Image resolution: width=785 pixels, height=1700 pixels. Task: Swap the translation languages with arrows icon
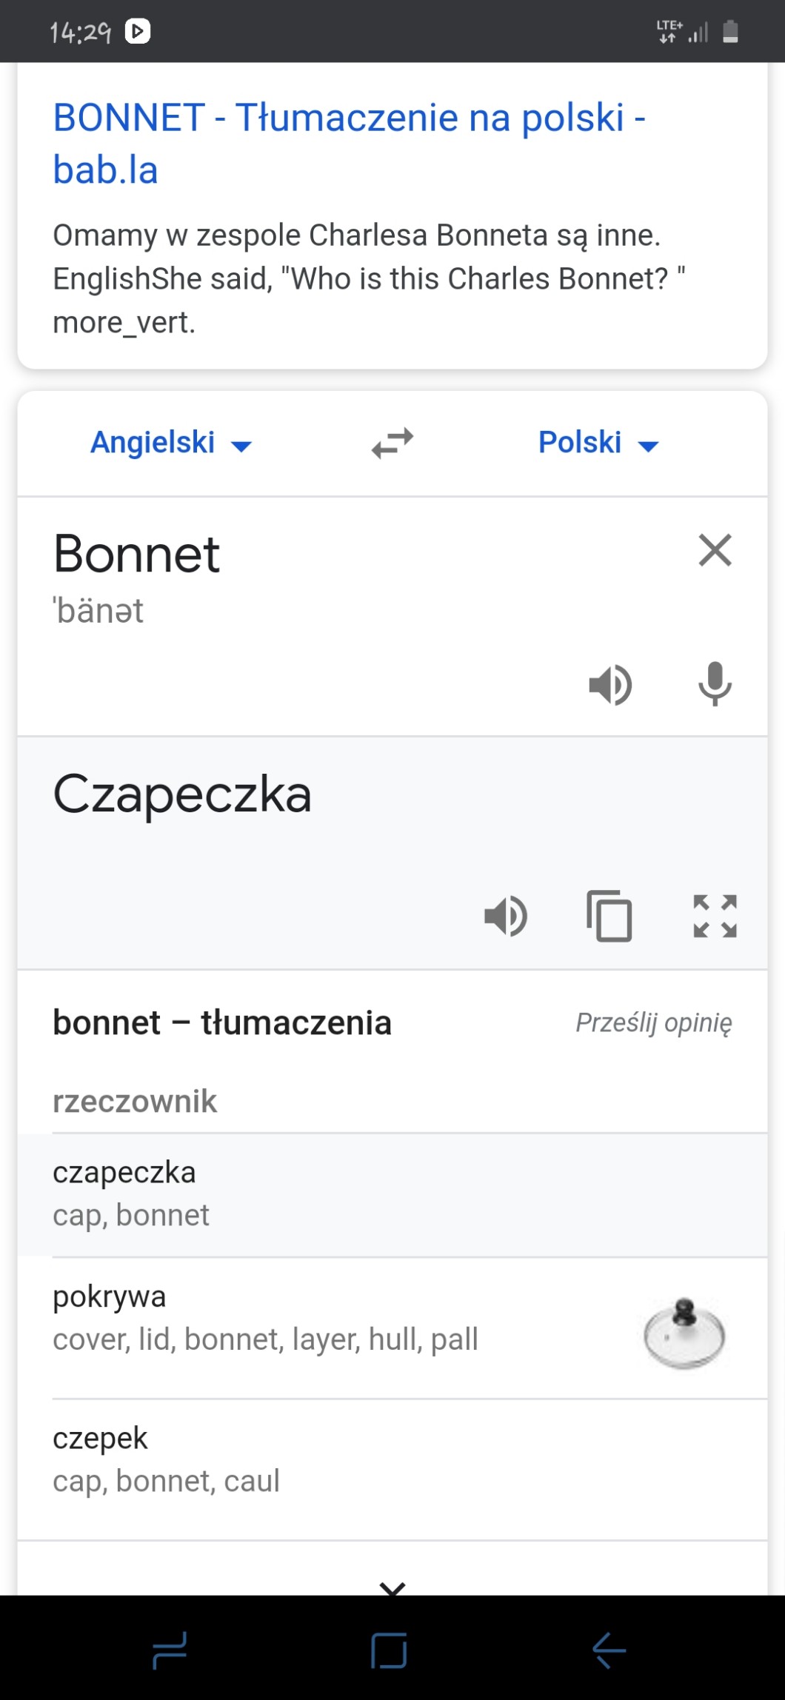pyautogui.click(x=392, y=444)
